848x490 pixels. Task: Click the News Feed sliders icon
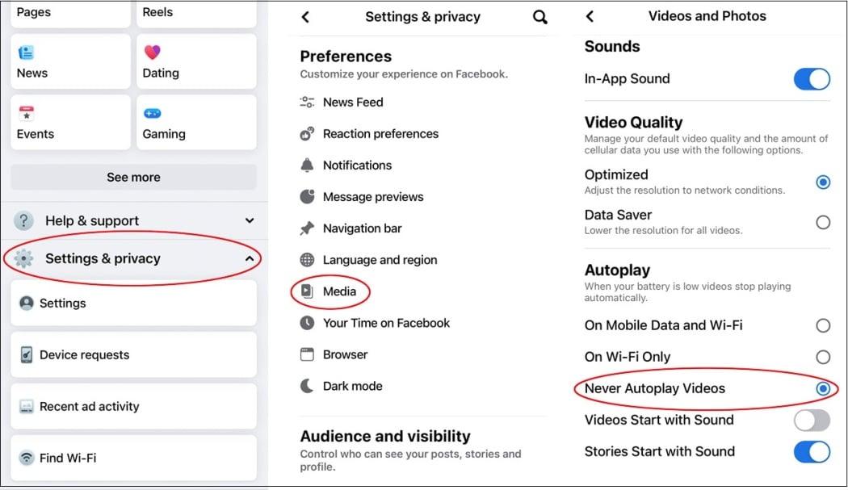307,102
